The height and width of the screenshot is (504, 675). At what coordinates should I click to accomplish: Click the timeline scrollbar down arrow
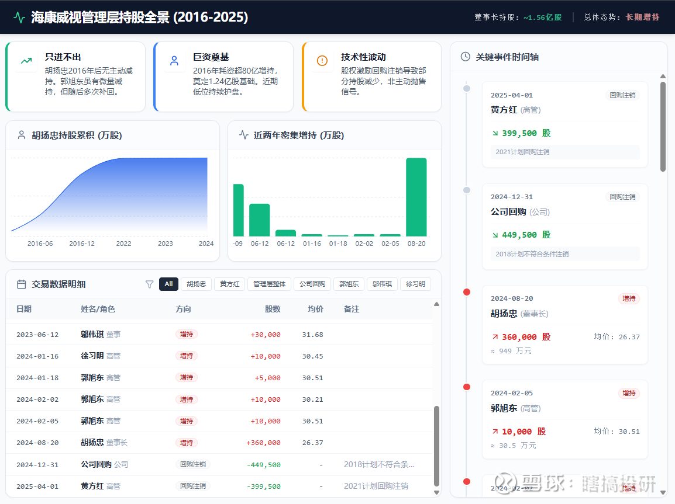click(663, 492)
